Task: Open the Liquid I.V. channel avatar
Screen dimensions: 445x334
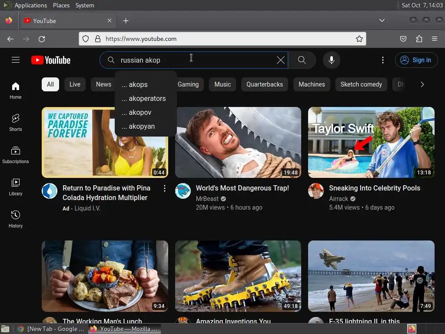Action: (50, 191)
